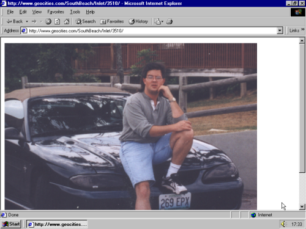Click the Internet zone globe icon

tap(253, 215)
